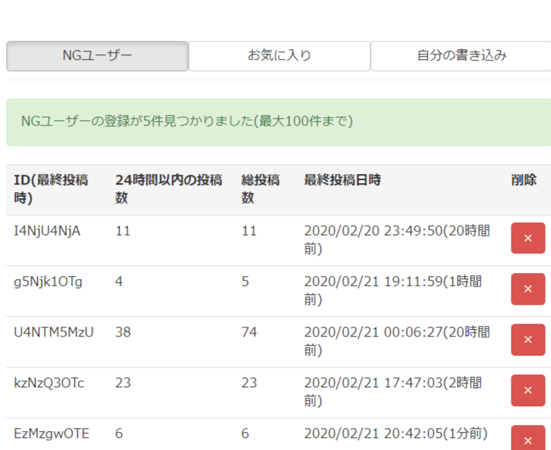Delete NG user I4NjU4NjA with red X
Image resolution: width=551 pixels, height=450 pixels.
528,238
